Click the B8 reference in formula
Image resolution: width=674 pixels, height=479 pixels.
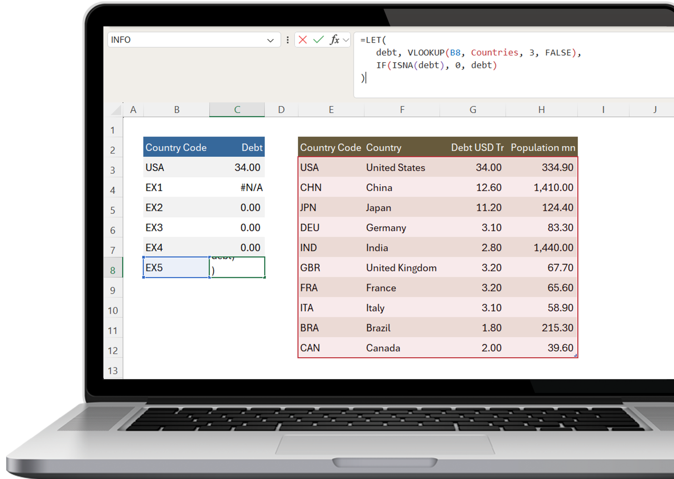pos(455,53)
